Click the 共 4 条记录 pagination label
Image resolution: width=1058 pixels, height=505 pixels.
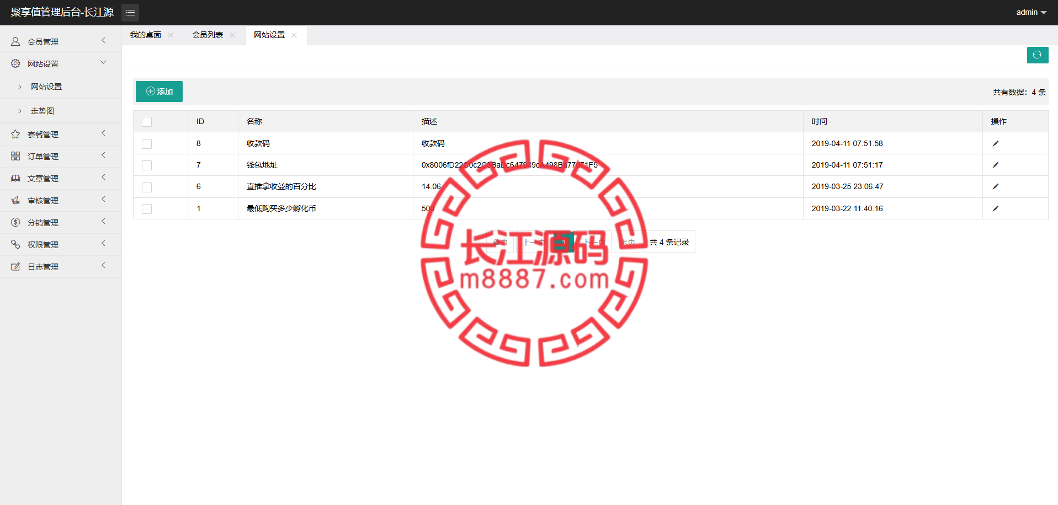pos(669,242)
